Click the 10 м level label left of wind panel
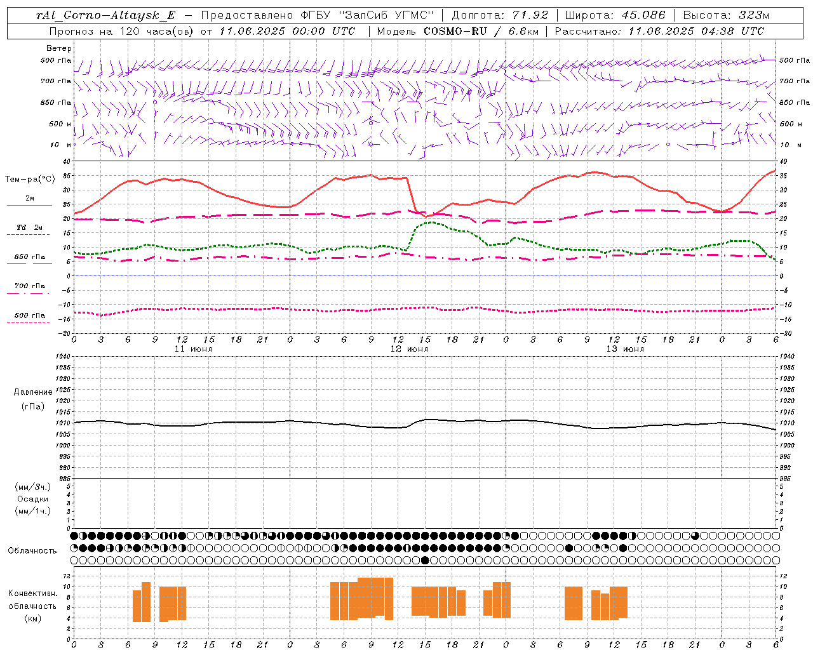The image size is (813, 650). click(x=60, y=145)
